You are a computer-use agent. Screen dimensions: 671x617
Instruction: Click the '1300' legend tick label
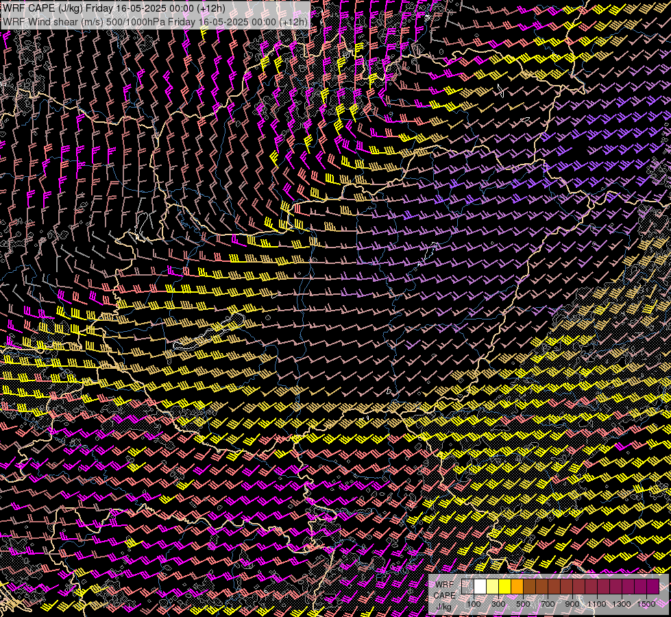click(x=622, y=604)
